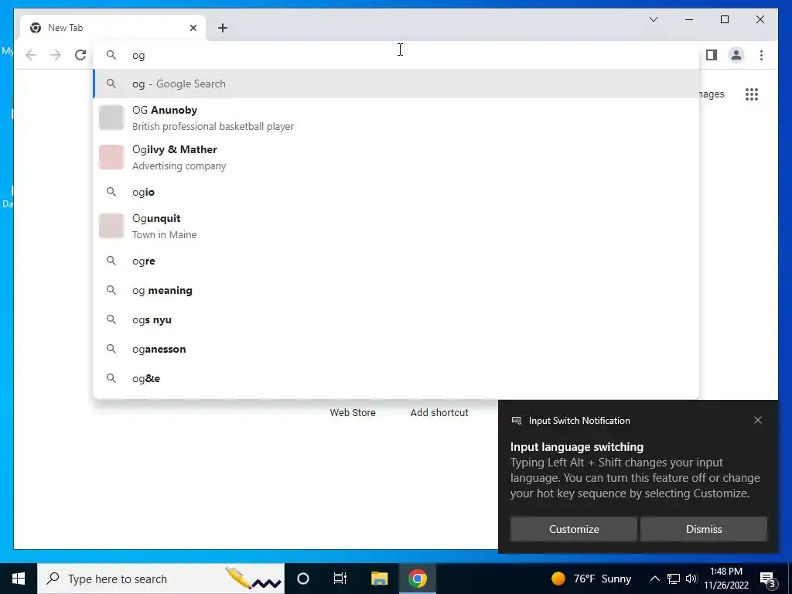Show hidden system tray icons
The width and height of the screenshot is (792, 594).
[654, 579]
